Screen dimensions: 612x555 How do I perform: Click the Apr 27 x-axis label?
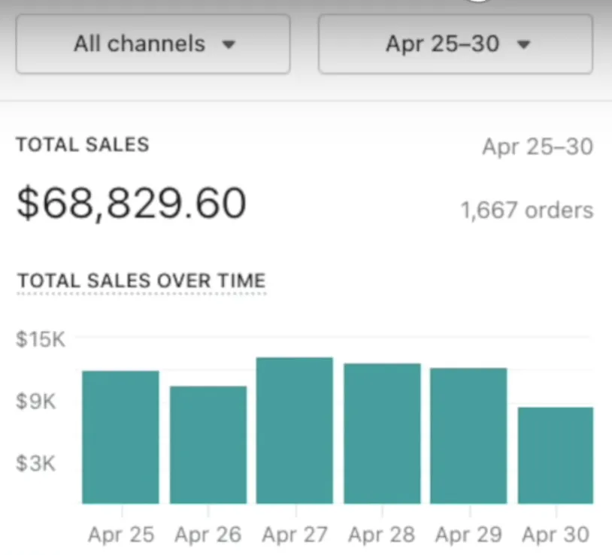click(295, 535)
